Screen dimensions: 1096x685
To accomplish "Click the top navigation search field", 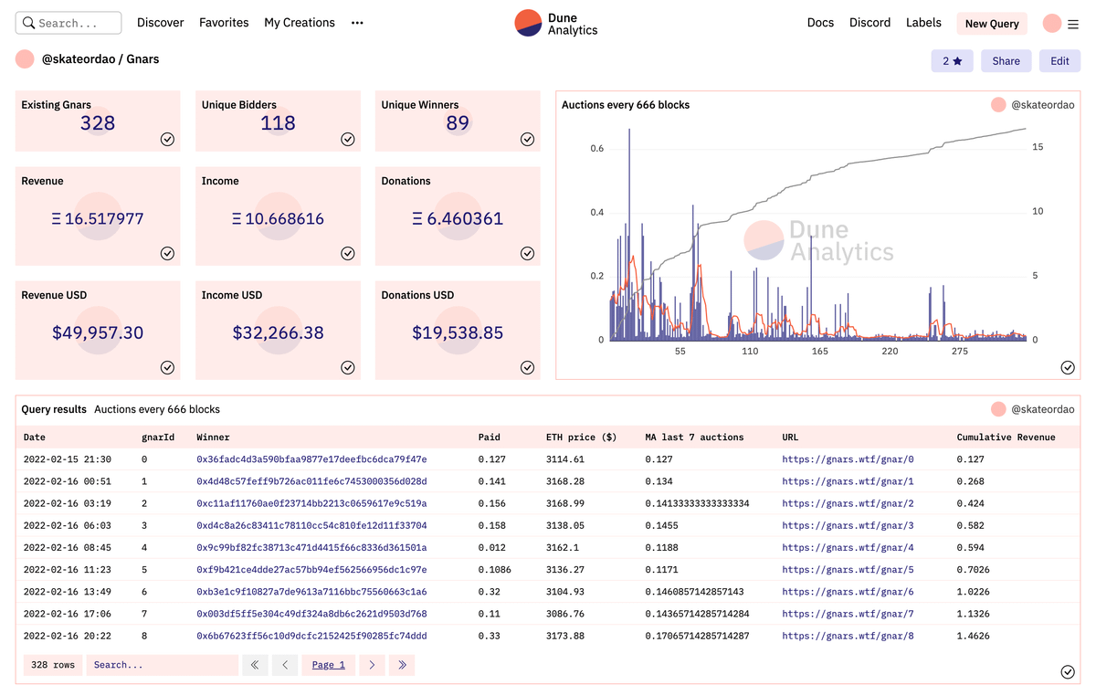I will tap(69, 23).
